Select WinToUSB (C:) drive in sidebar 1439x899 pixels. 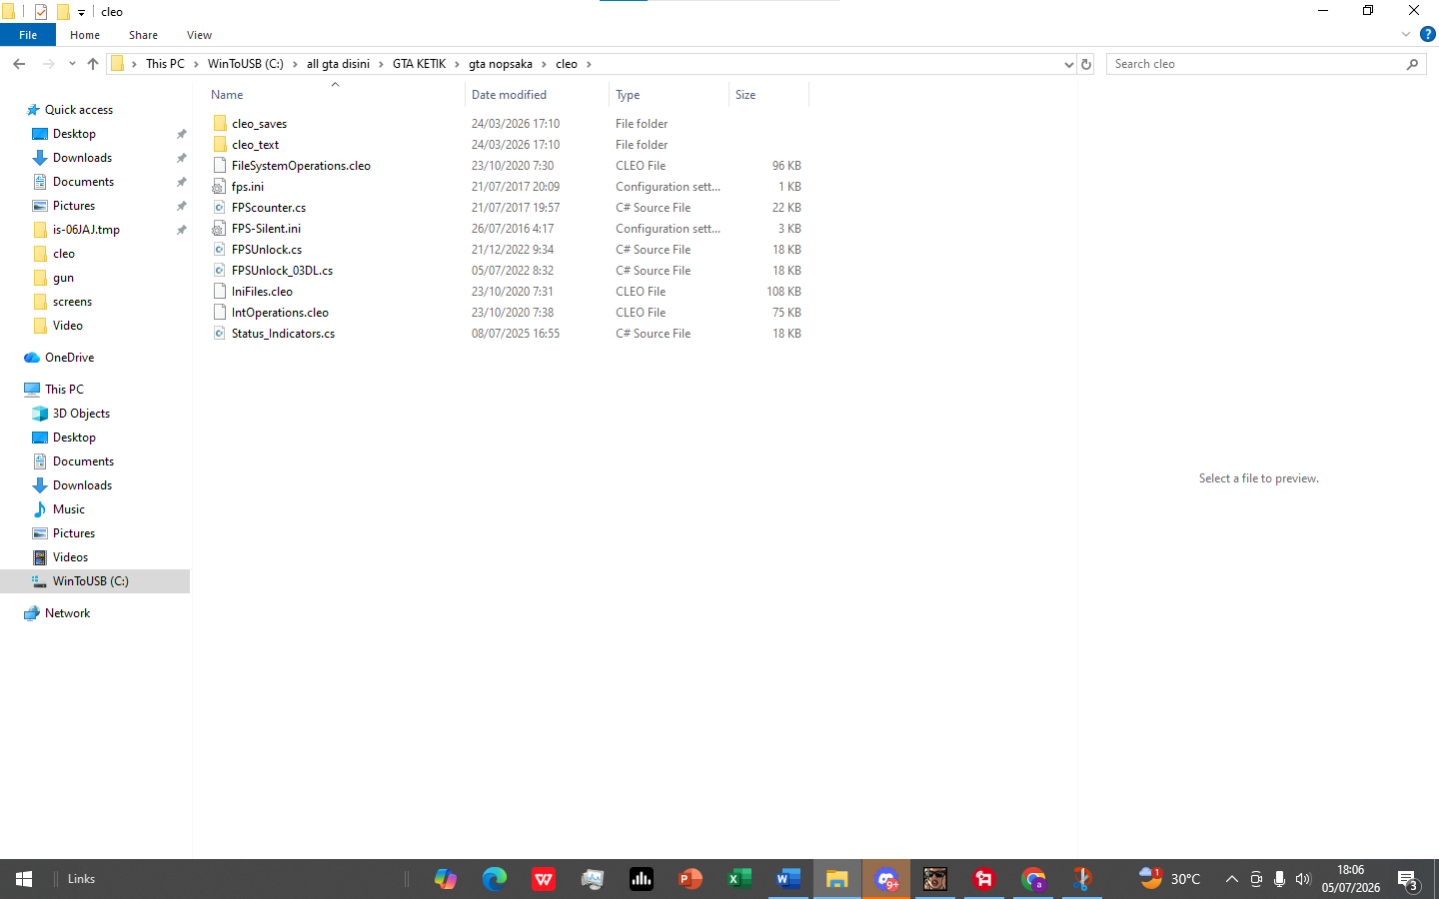(x=95, y=581)
